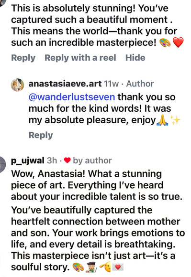Choose Reply with a reel

click(x=80, y=58)
